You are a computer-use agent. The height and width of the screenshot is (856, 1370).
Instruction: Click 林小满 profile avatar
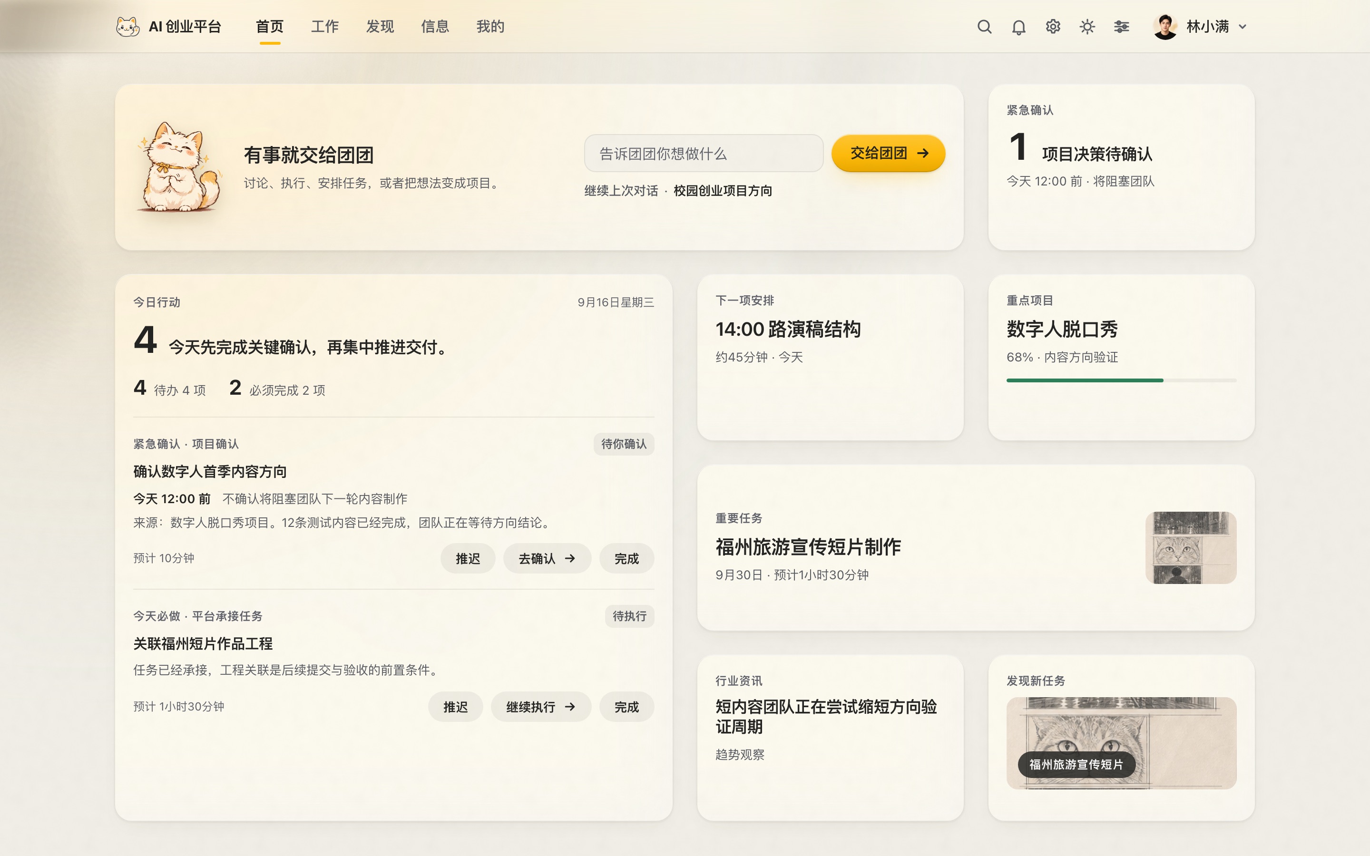pyautogui.click(x=1165, y=27)
